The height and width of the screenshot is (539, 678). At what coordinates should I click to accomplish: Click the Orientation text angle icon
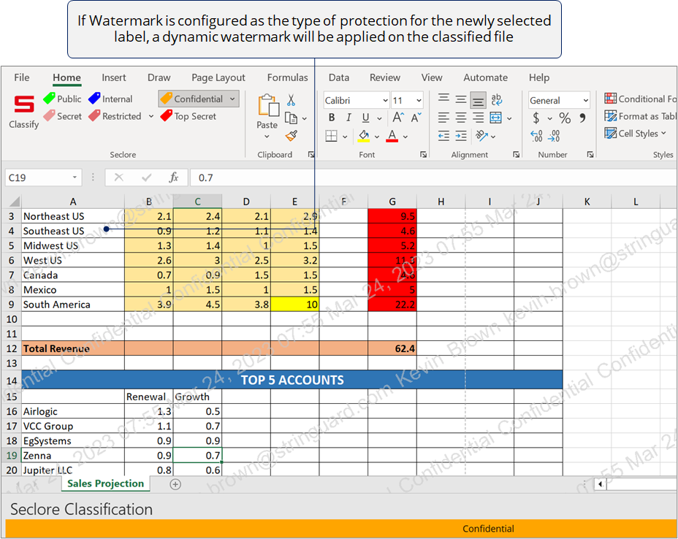tap(481, 136)
